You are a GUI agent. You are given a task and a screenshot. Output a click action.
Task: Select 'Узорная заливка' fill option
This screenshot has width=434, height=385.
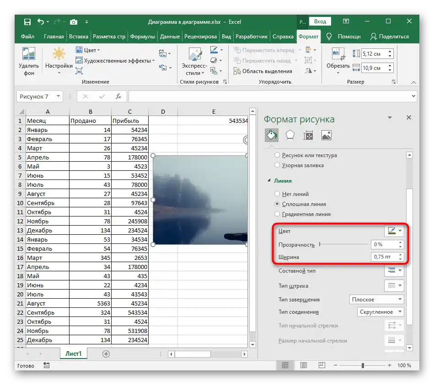(x=277, y=165)
